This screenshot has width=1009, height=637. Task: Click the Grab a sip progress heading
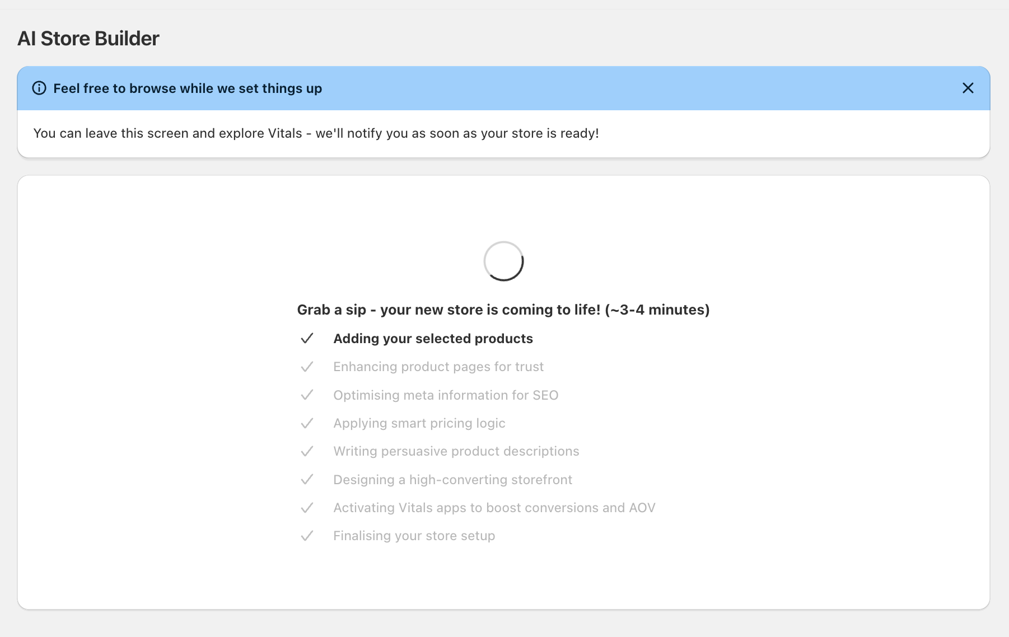coord(503,310)
